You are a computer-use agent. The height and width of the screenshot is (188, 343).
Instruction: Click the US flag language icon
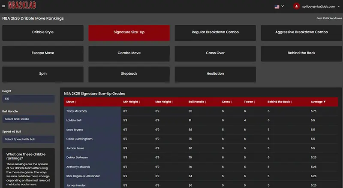tap(277, 6)
